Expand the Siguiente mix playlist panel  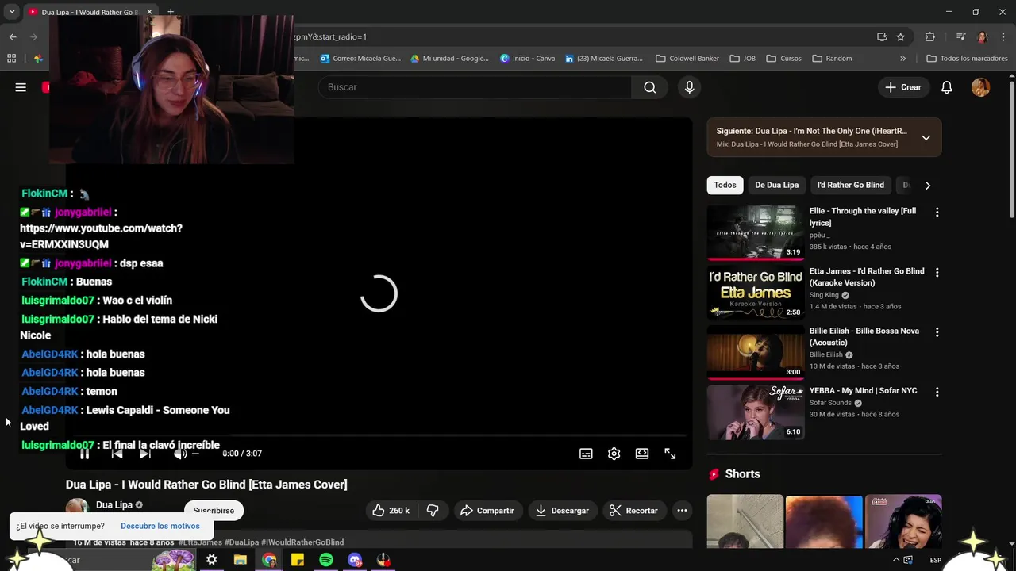(x=926, y=137)
